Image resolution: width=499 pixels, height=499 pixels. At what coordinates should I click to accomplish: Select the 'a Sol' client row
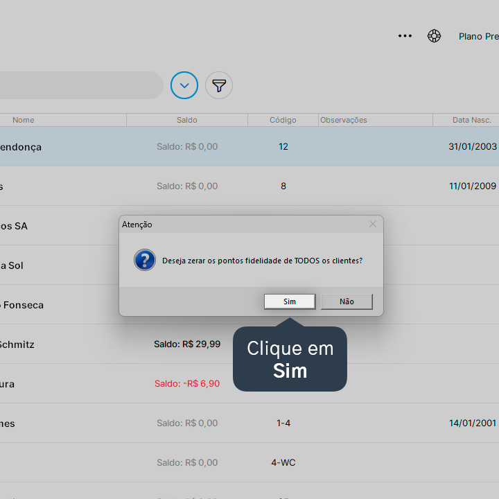(x=59, y=265)
